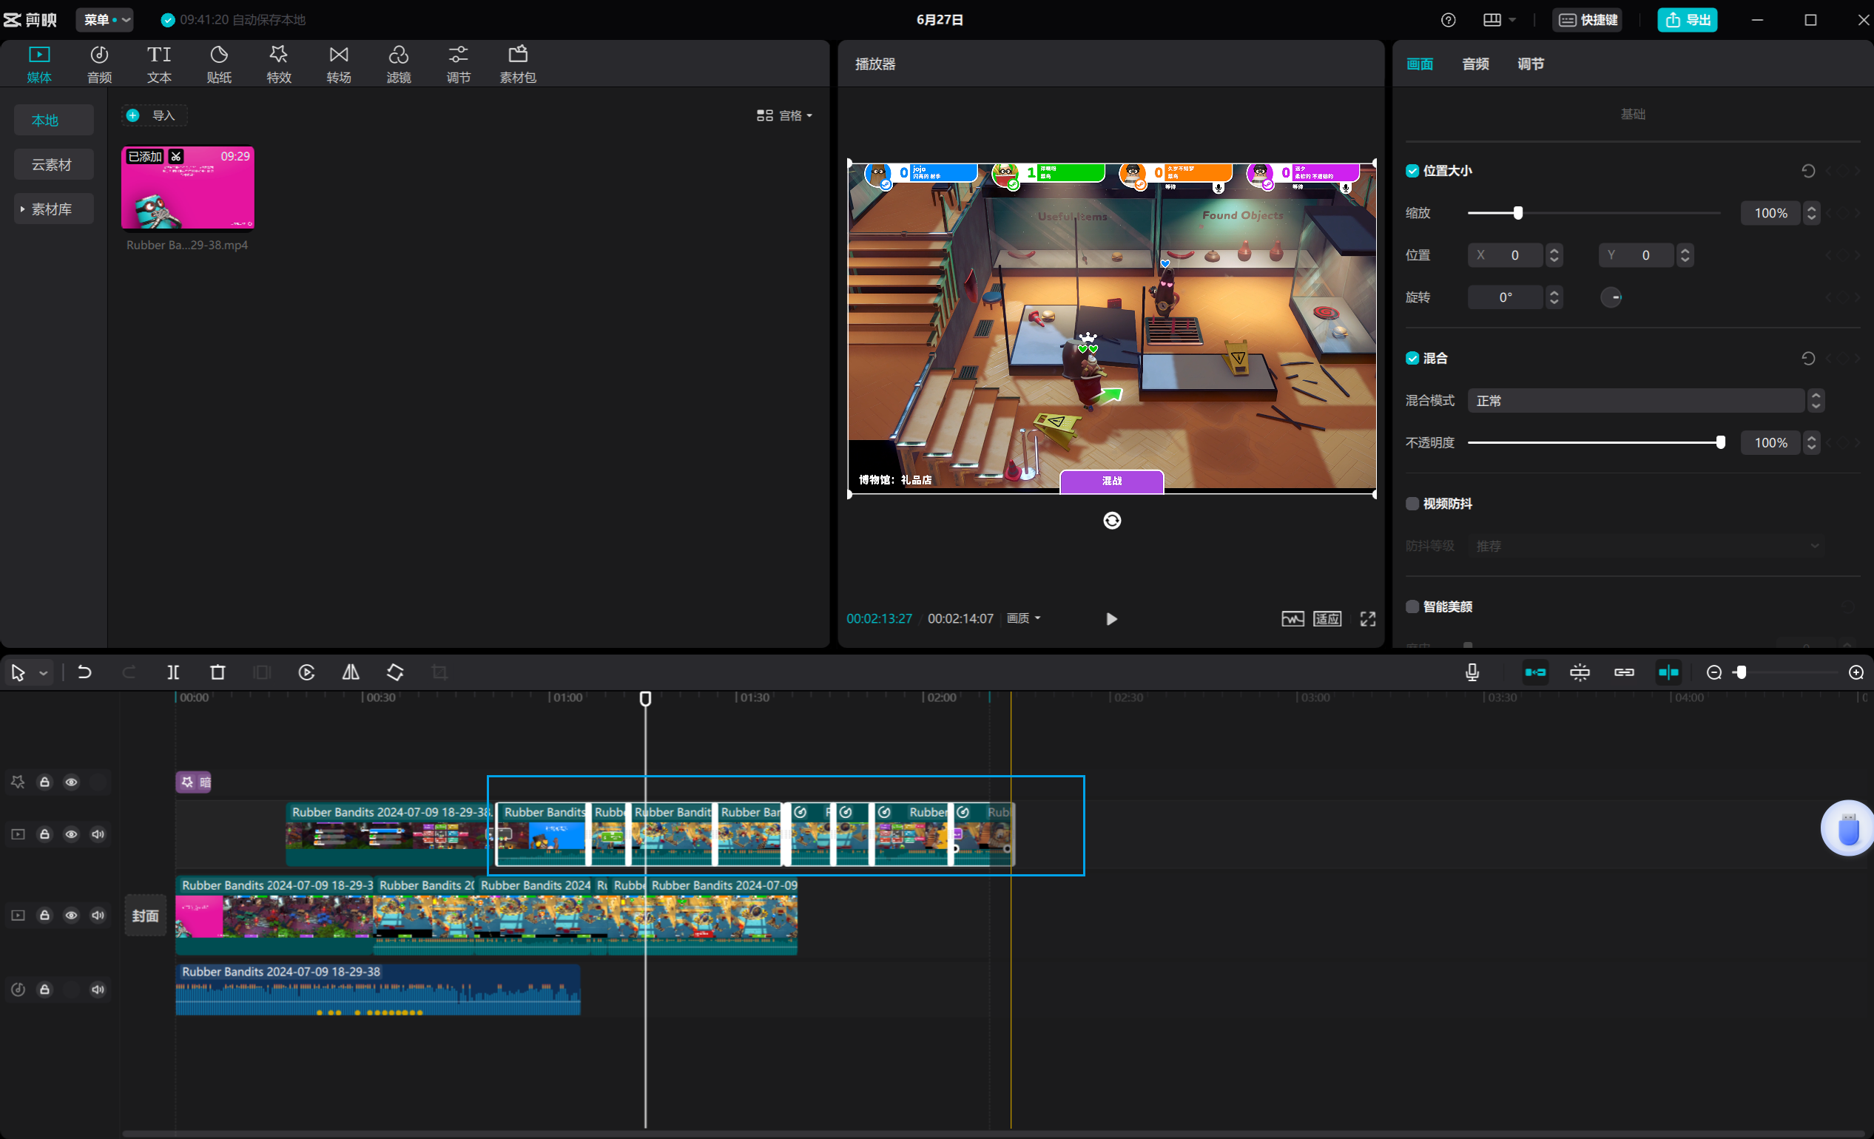The width and height of the screenshot is (1874, 1139).
Task: Switch to the 音频 tab in properties panel
Action: click(1474, 64)
